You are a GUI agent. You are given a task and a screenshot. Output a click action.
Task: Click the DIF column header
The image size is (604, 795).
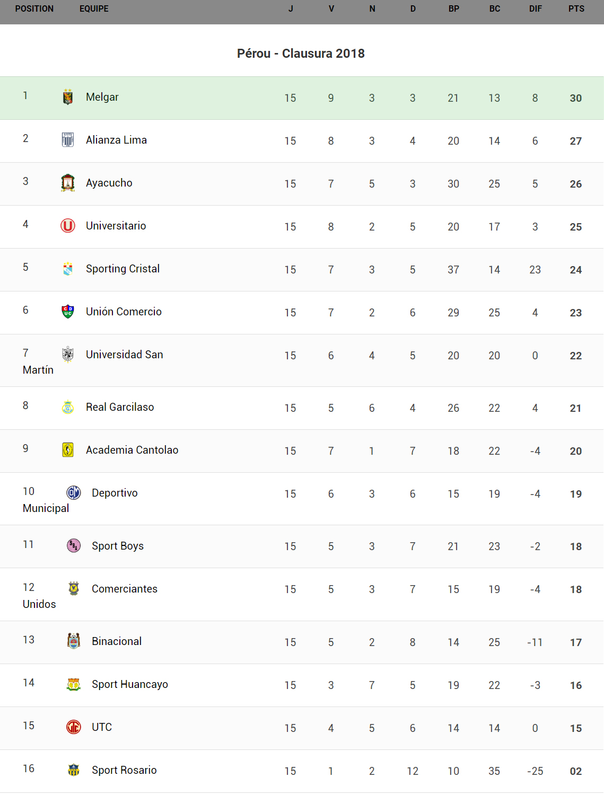point(535,9)
